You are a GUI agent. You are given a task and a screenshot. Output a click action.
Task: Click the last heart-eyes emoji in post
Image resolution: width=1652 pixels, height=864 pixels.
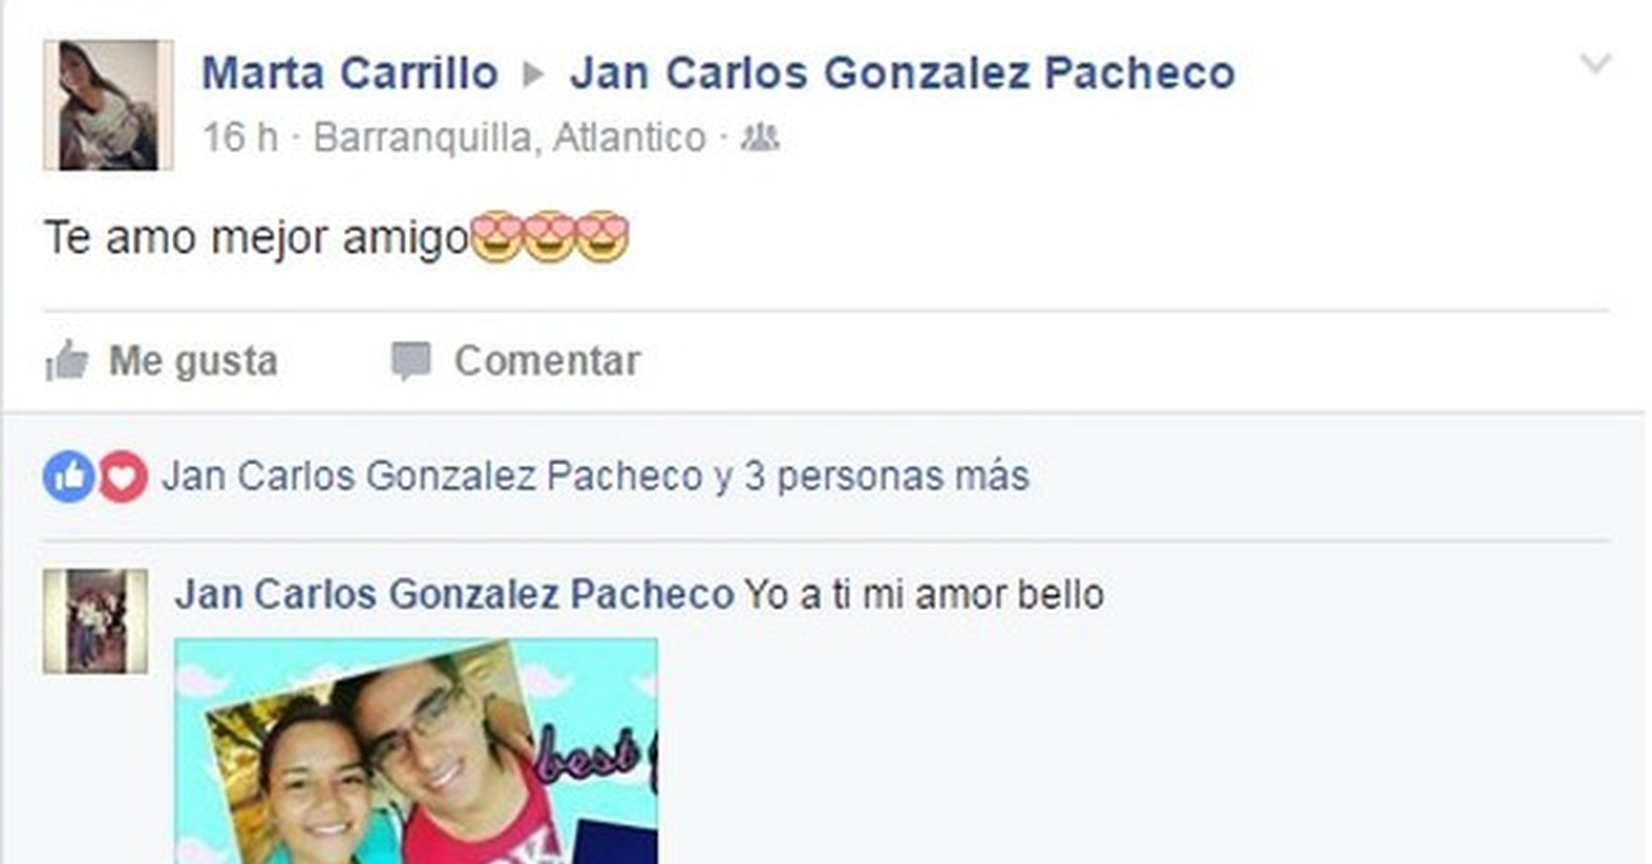603,237
